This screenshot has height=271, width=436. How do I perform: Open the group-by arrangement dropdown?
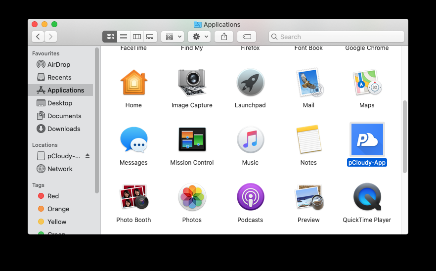(173, 37)
